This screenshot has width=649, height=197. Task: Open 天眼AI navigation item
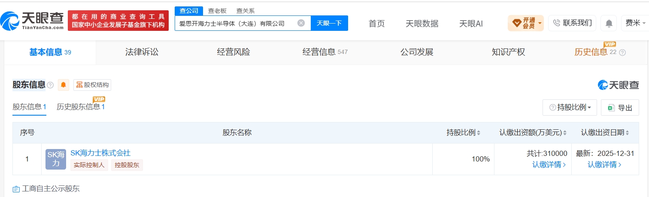pyautogui.click(x=471, y=24)
